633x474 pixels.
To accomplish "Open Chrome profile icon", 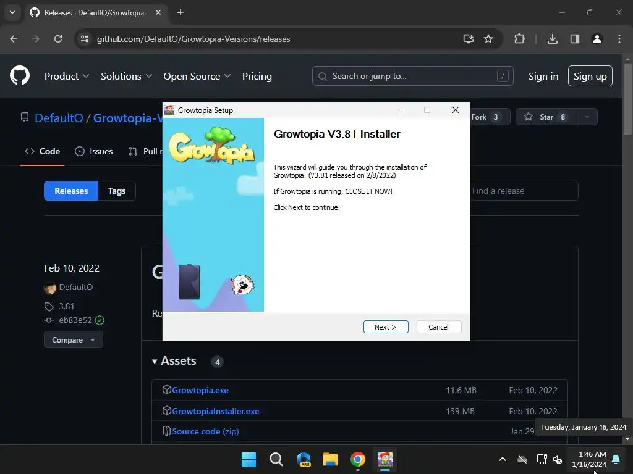I will pyautogui.click(x=597, y=39).
